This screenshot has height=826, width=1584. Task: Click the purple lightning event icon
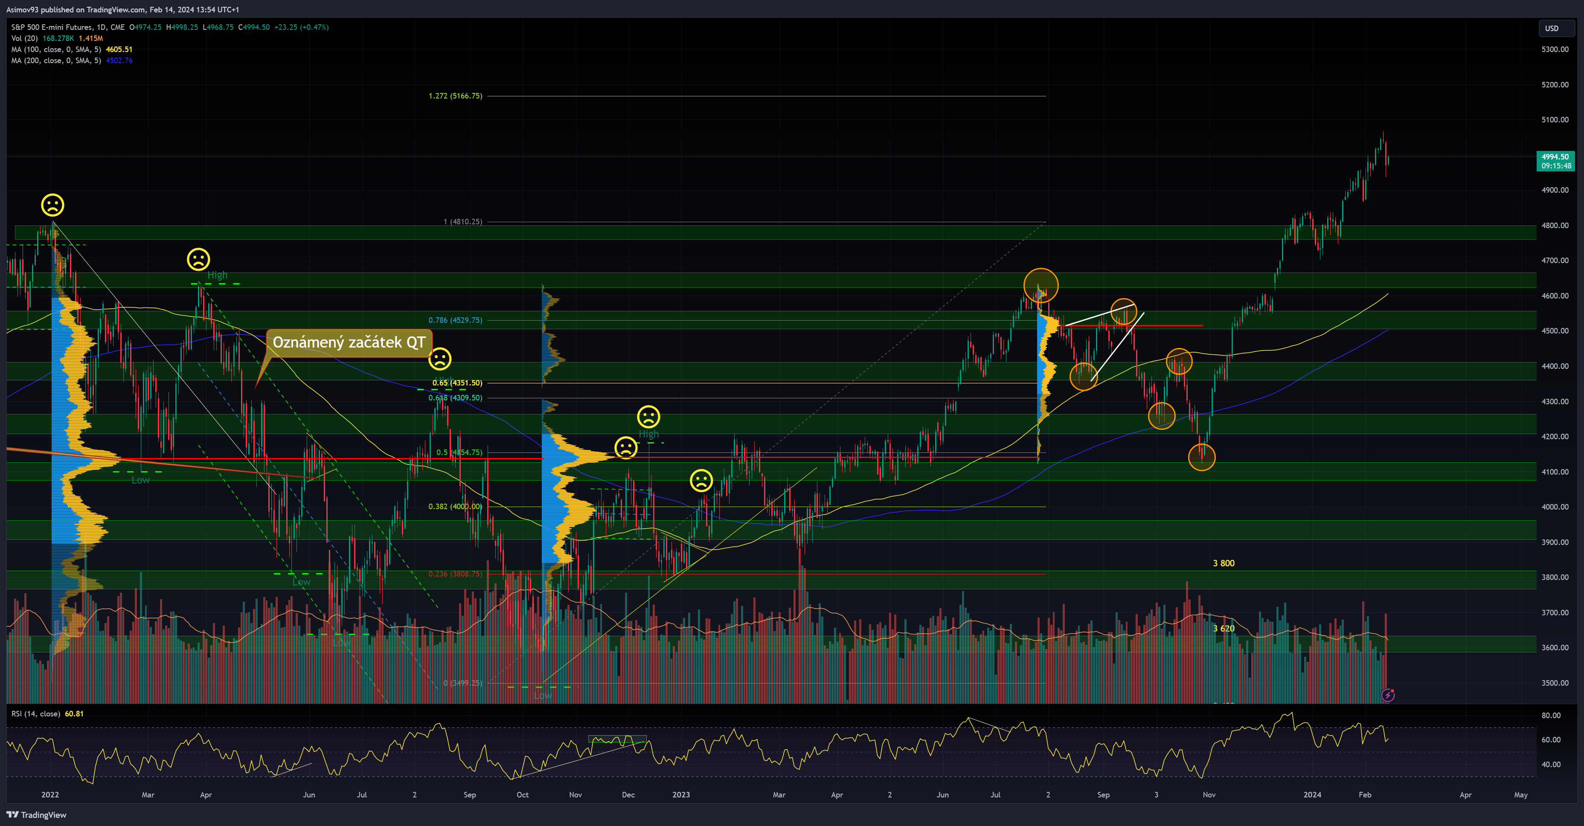[x=1387, y=695]
